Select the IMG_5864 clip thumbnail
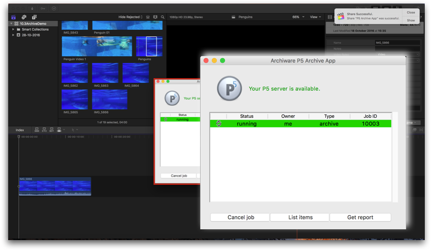Viewport: 433px width, 250px height. [x=135, y=73]
